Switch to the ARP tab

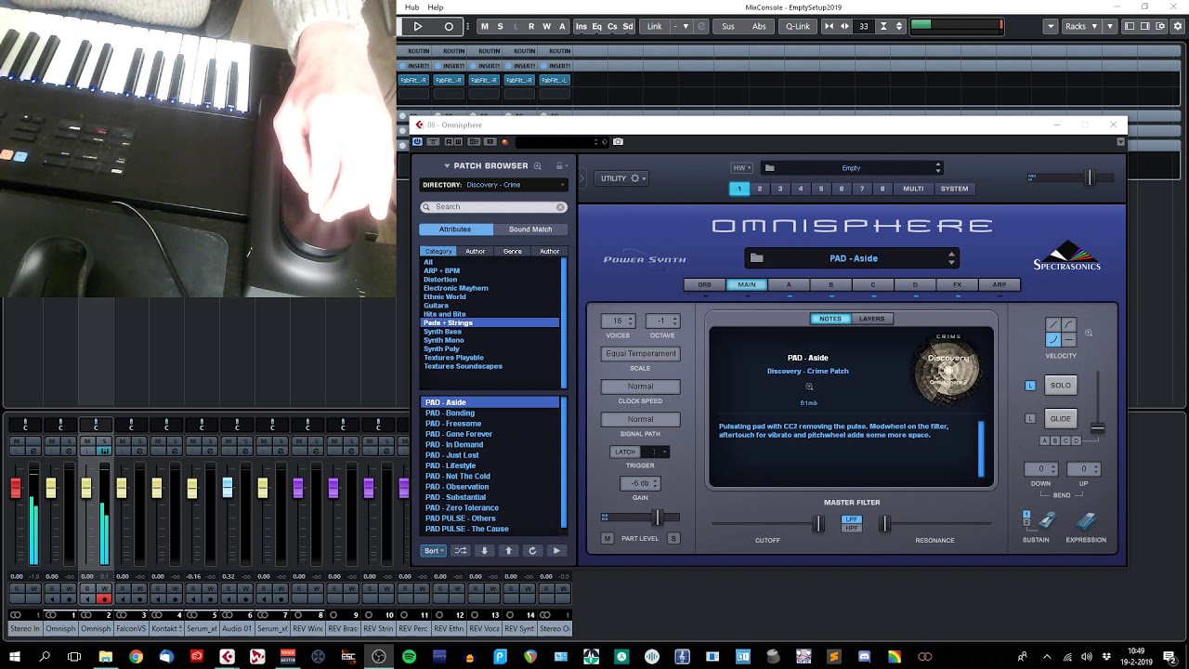1000,285
